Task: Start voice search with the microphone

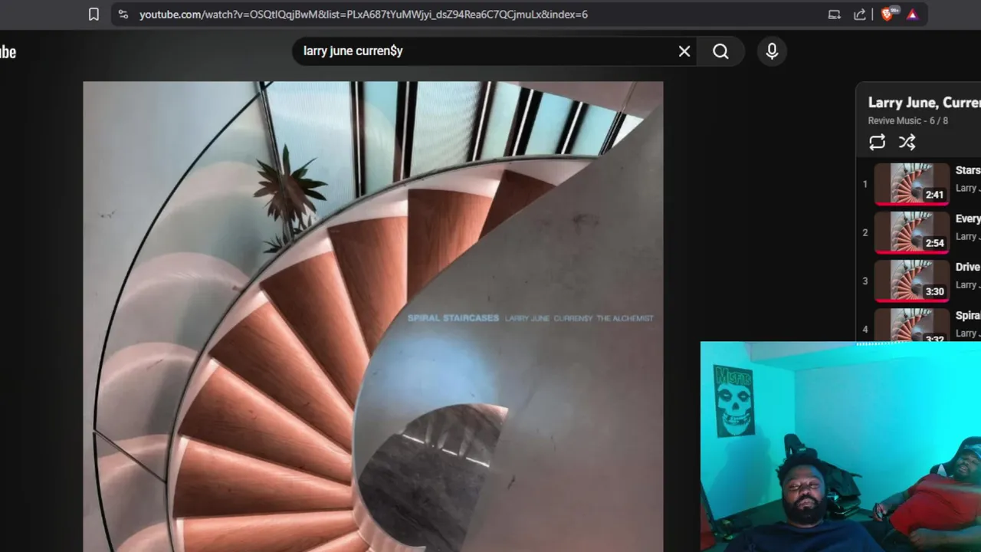Action: coord(772,51)
